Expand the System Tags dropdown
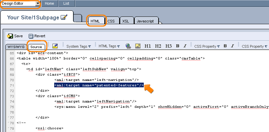 click(x=78, y=46)
